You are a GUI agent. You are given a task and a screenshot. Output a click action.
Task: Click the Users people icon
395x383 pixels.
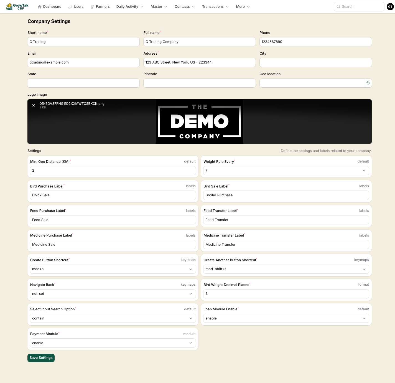tap(70, 7)
